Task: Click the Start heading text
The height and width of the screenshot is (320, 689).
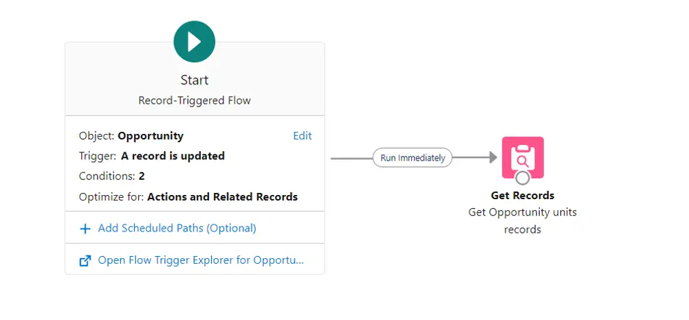Action: (195, 80)
